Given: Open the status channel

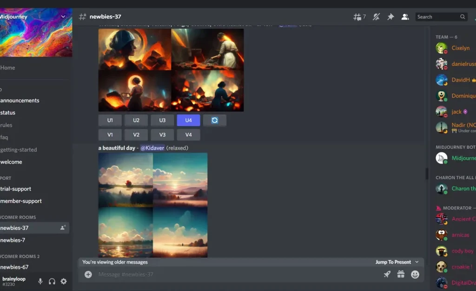Looking at the screenshot, I should coord(7,113).
